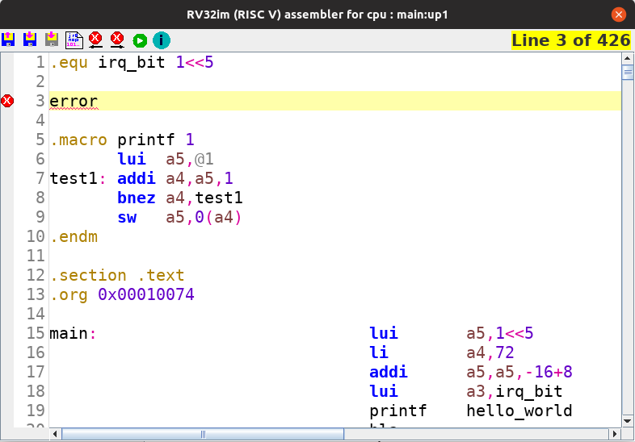Click the word 'error' on line 3

coord(74,101)
